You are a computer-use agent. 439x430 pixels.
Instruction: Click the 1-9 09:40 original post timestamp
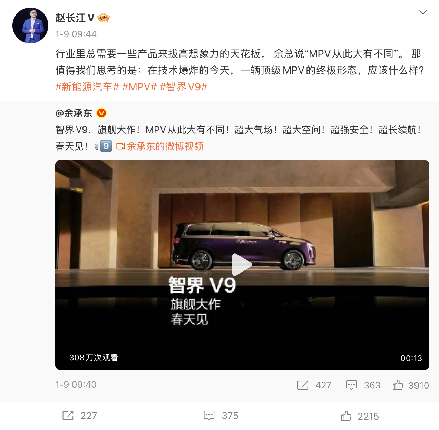76,385
